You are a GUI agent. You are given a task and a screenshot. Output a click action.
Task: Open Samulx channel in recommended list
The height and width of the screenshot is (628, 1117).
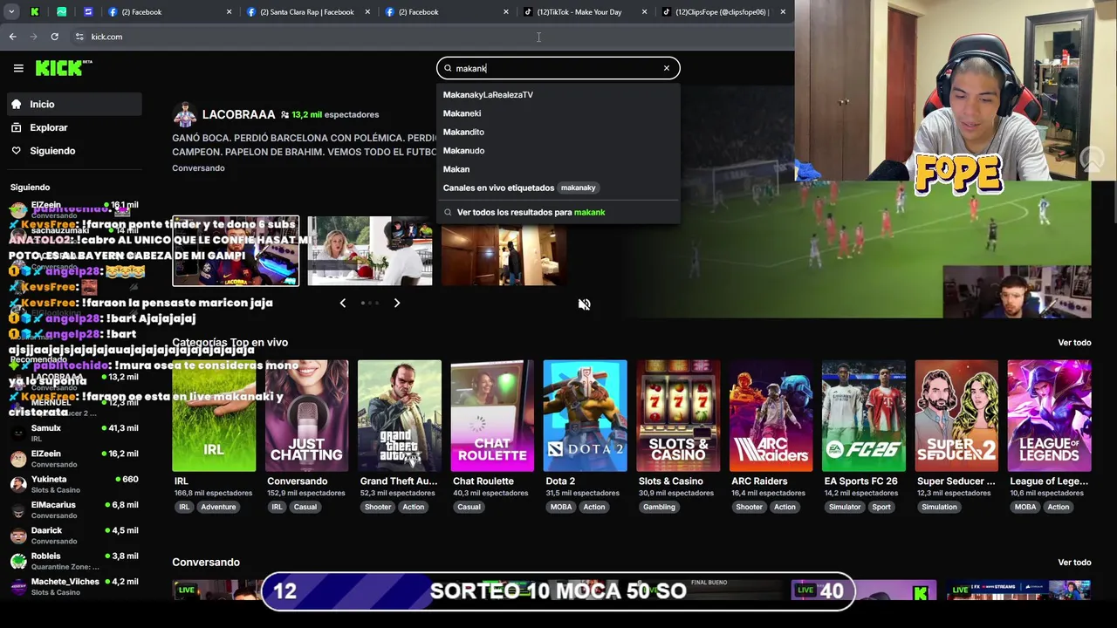point(74,433)
